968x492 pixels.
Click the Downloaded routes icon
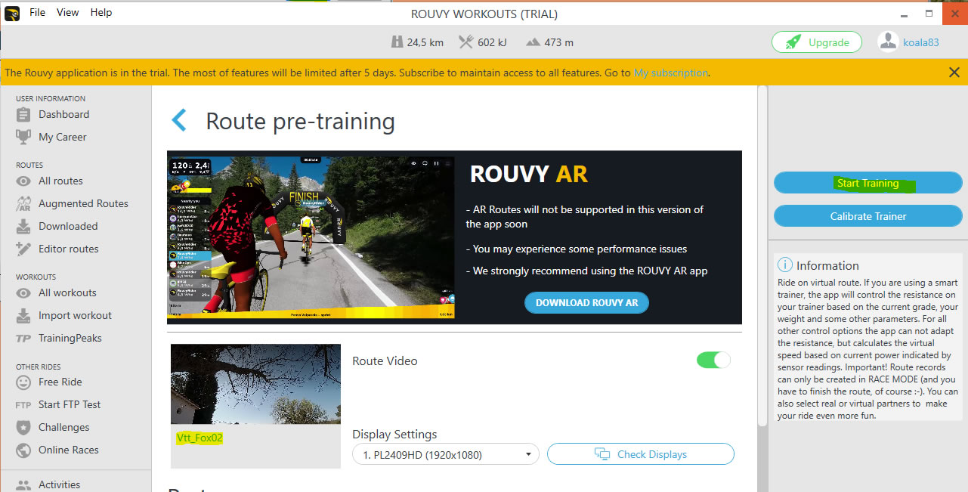tap(24, 226)
